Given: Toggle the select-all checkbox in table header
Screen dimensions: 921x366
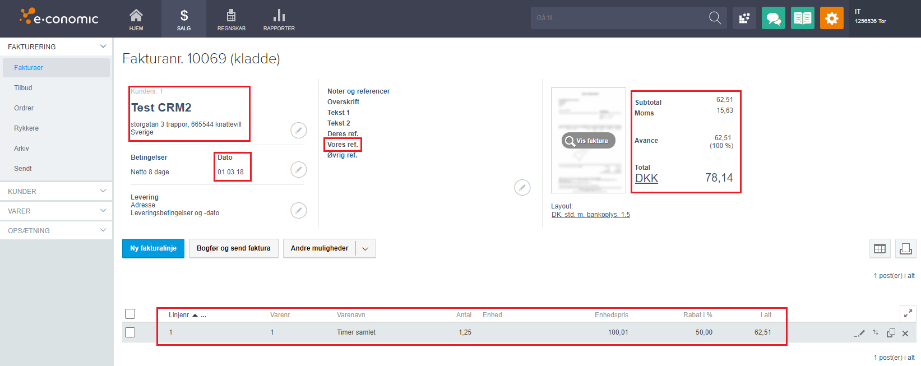Looking at the screenshot, I should pyautogui.click(x=130, y=314).
